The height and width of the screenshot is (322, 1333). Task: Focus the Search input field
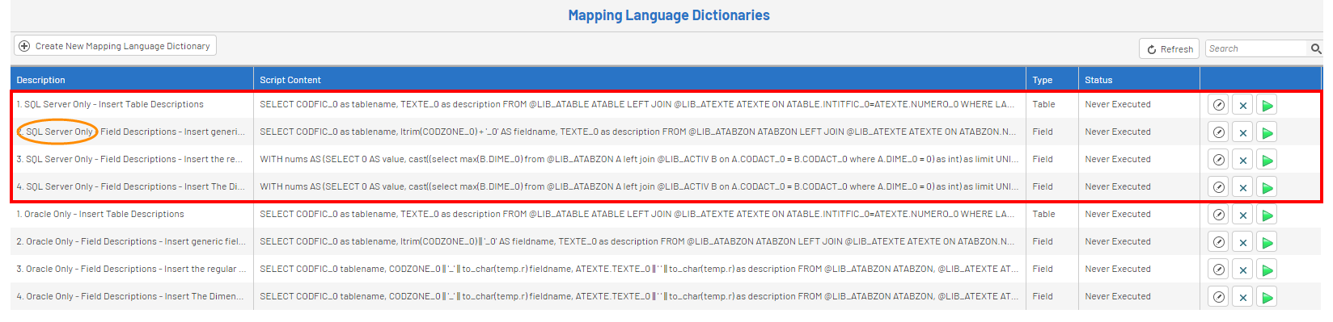click(1257, 49)
